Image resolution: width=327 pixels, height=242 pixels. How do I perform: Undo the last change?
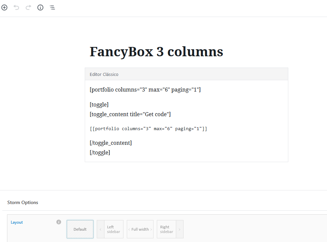click(16, 8)
